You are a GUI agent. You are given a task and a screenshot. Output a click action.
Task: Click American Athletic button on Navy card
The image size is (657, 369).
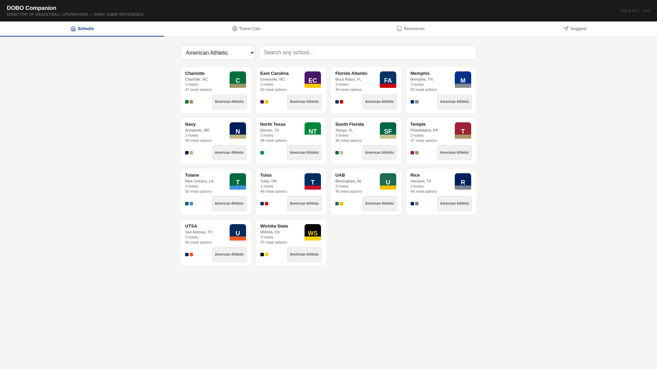pyautogui.click(x=229, y=153)
